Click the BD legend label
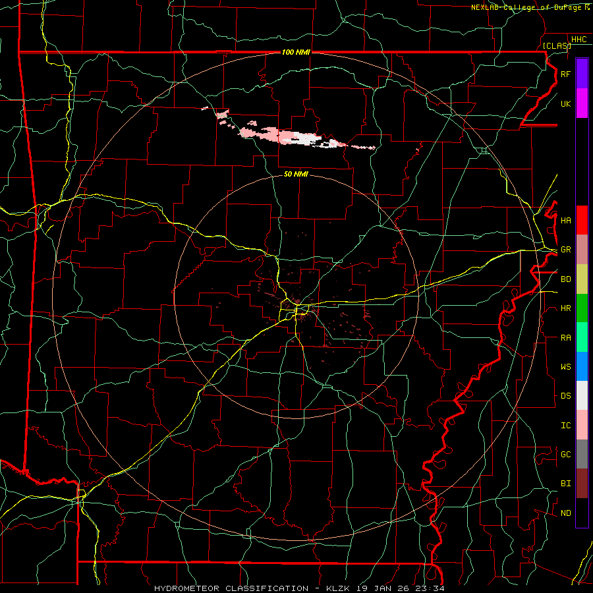The image size is (593, 593). point(565,279)
